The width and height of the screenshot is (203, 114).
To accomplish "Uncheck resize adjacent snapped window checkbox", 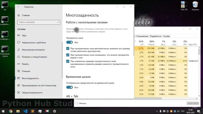I will [68, 61].
